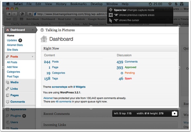Click the Approved comments link
Screen dimensions: 191x132
(x=131, y=67)
